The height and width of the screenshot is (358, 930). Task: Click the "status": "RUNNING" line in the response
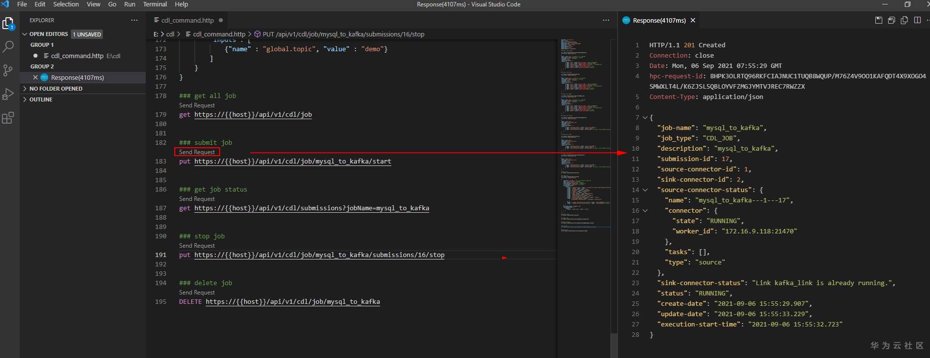click(x=695, y=293)
